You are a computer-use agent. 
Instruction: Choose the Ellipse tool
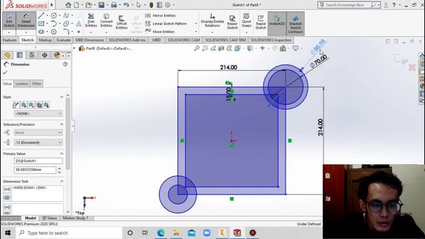click(x=66, y=24)
